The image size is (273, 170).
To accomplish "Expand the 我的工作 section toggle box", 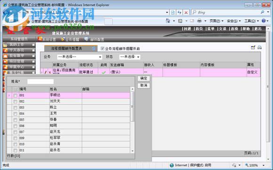I will point(33,45).
